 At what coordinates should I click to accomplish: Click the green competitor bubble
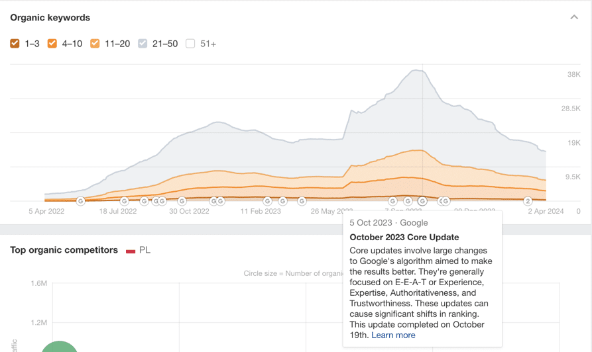click(x=60, y=346)
